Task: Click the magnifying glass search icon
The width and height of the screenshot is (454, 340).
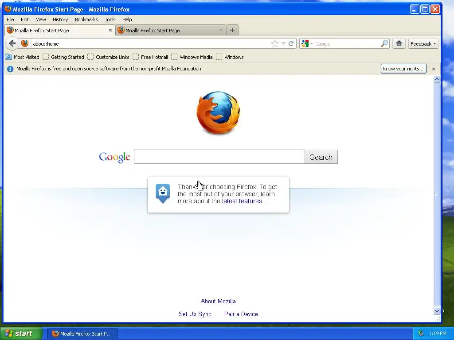Action: tap(384, 44)
